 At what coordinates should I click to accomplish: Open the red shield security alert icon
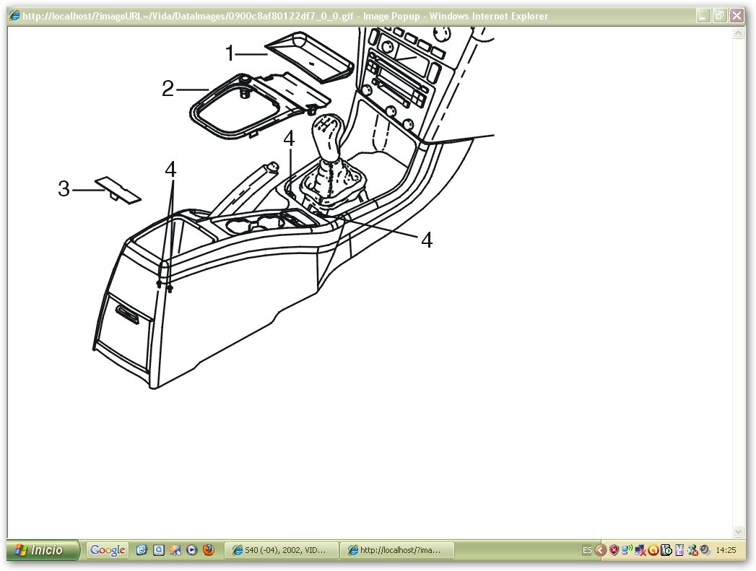tap(614, 550)
